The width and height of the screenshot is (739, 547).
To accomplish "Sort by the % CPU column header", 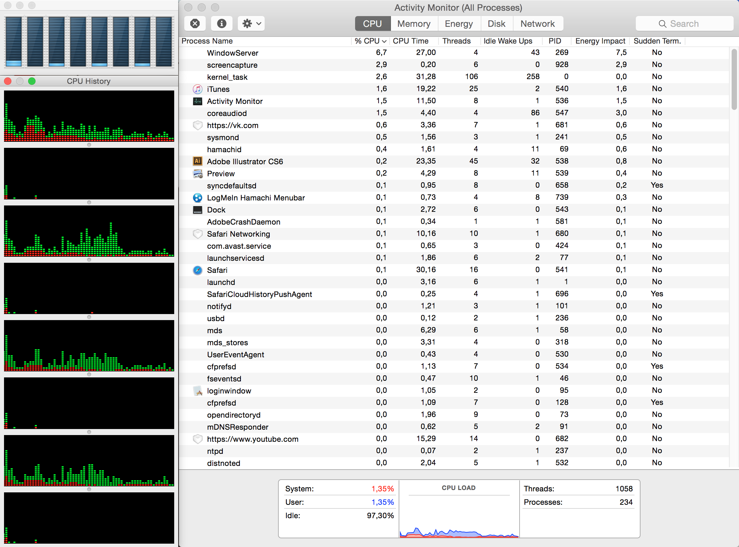I will 370,41.
